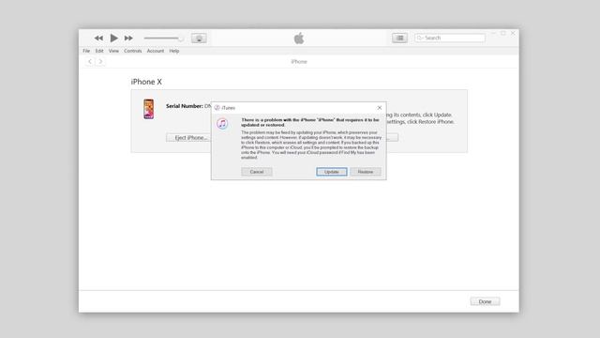Viewport: 600px width, 338px height.
Task: Open the Account menu
Action: point(156,51)
